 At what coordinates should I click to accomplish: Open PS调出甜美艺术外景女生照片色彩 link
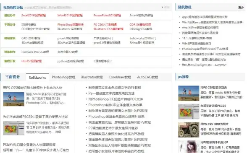tap(113, 128)
